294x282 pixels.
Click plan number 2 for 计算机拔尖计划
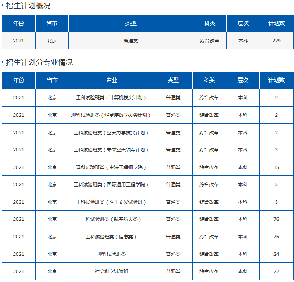pyautogui.click(x=276, y=98)
